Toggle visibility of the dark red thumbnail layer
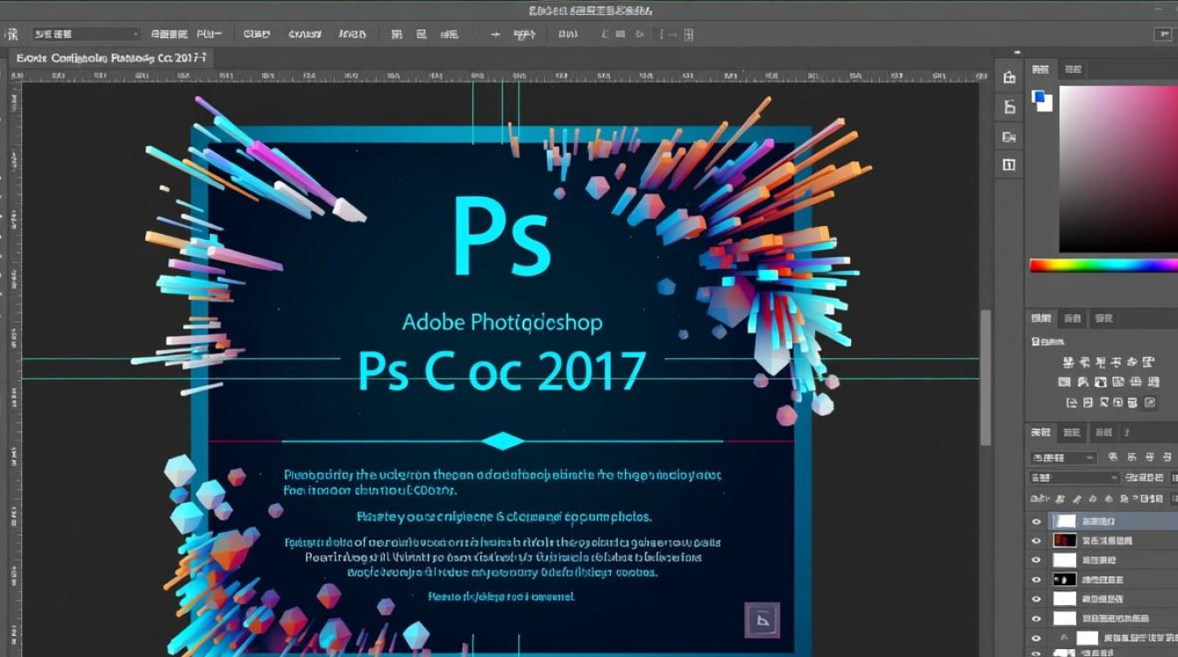This screenshot has height=657, width=1178. (1037, 540)
